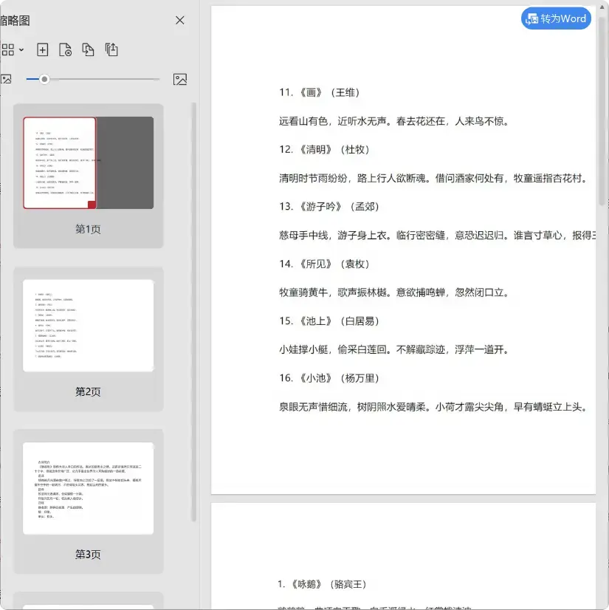Click the grid view layout icon
609x610 pixels.
(x=8, y=49)
